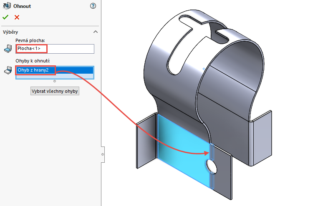Click the Ohyby k ohnutí bend icon
The width and height of the screenshot is (313, 206).
[8, 70]
